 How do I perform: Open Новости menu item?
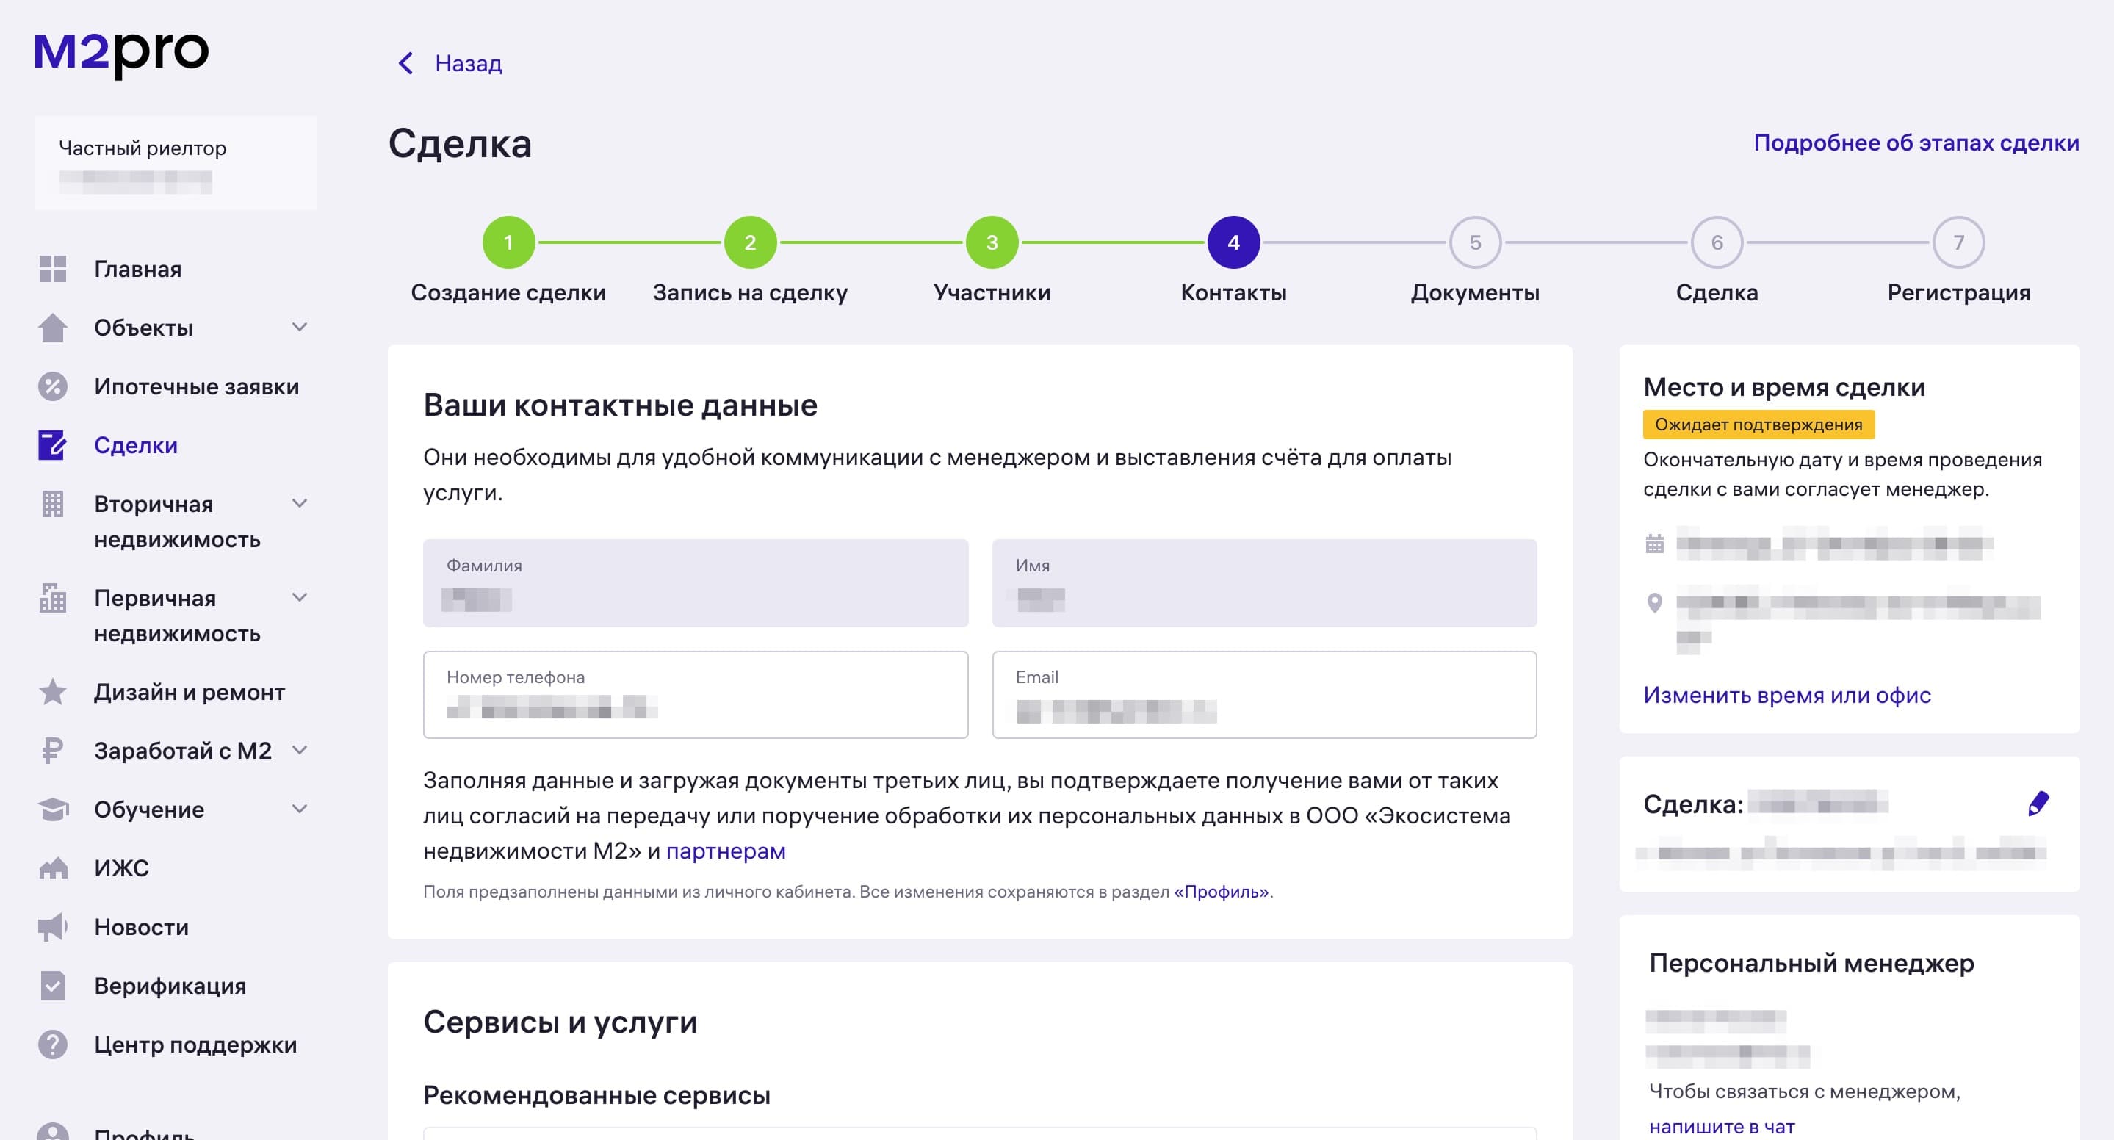point(141,928)
